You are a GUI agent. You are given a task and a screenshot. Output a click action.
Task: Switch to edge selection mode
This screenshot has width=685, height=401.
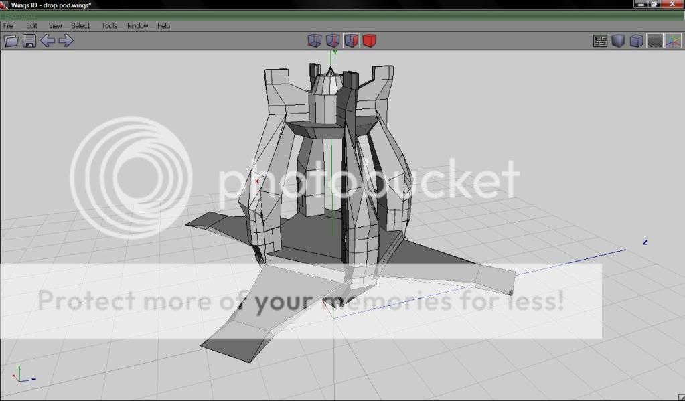[x=333, y=41]
